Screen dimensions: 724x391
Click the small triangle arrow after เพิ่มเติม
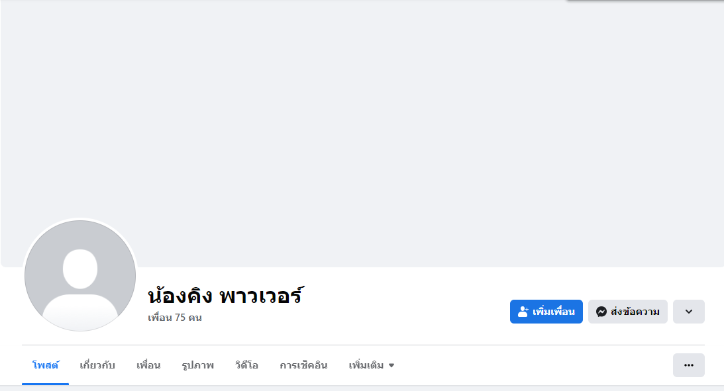[x=391, y=365]
